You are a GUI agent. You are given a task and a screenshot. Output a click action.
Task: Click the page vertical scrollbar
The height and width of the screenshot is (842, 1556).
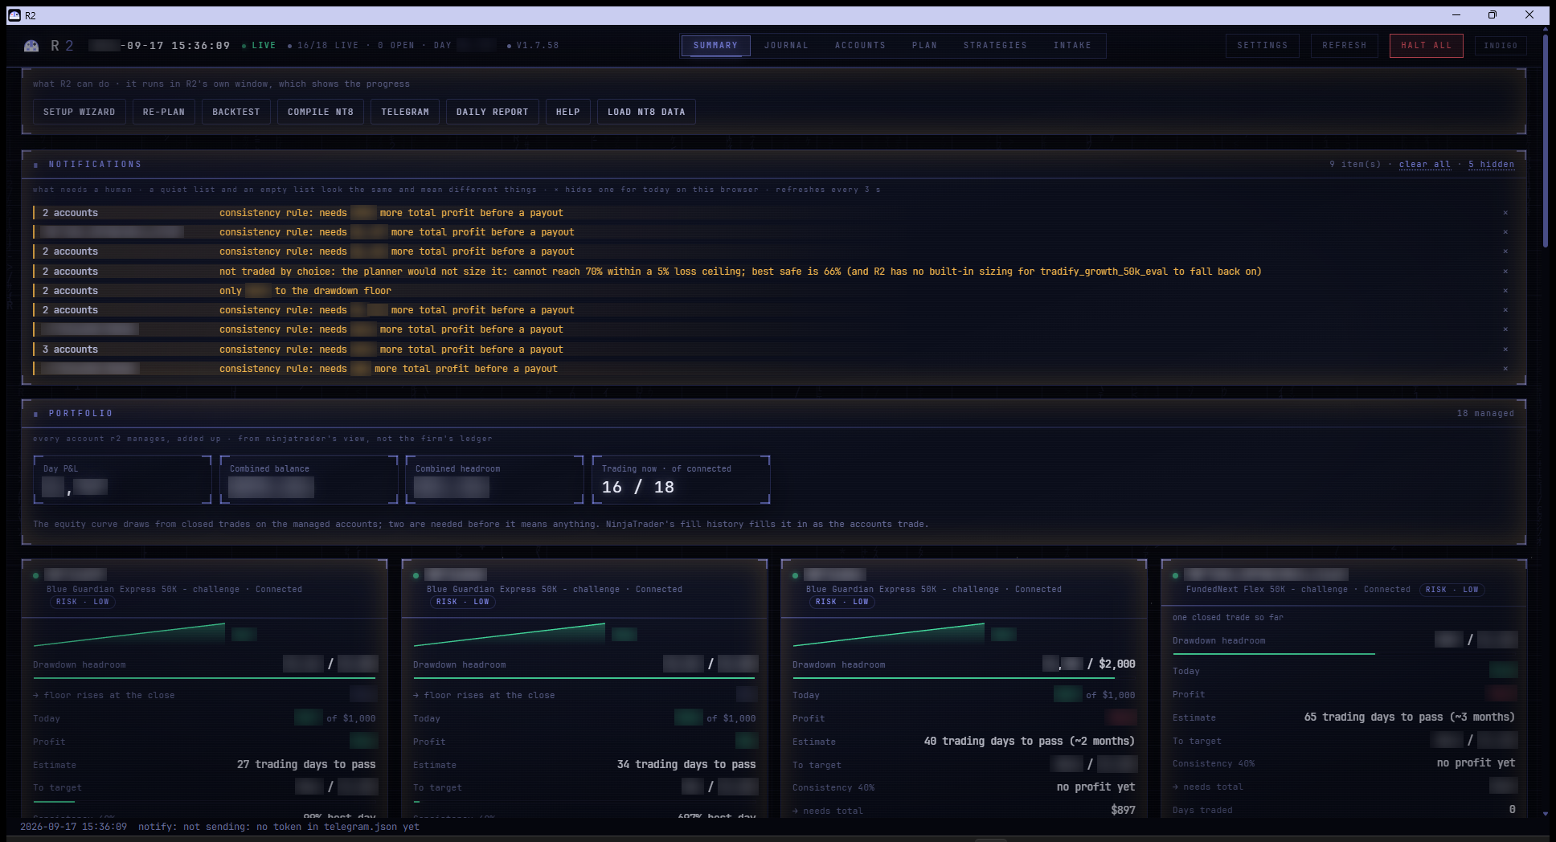1546,141
